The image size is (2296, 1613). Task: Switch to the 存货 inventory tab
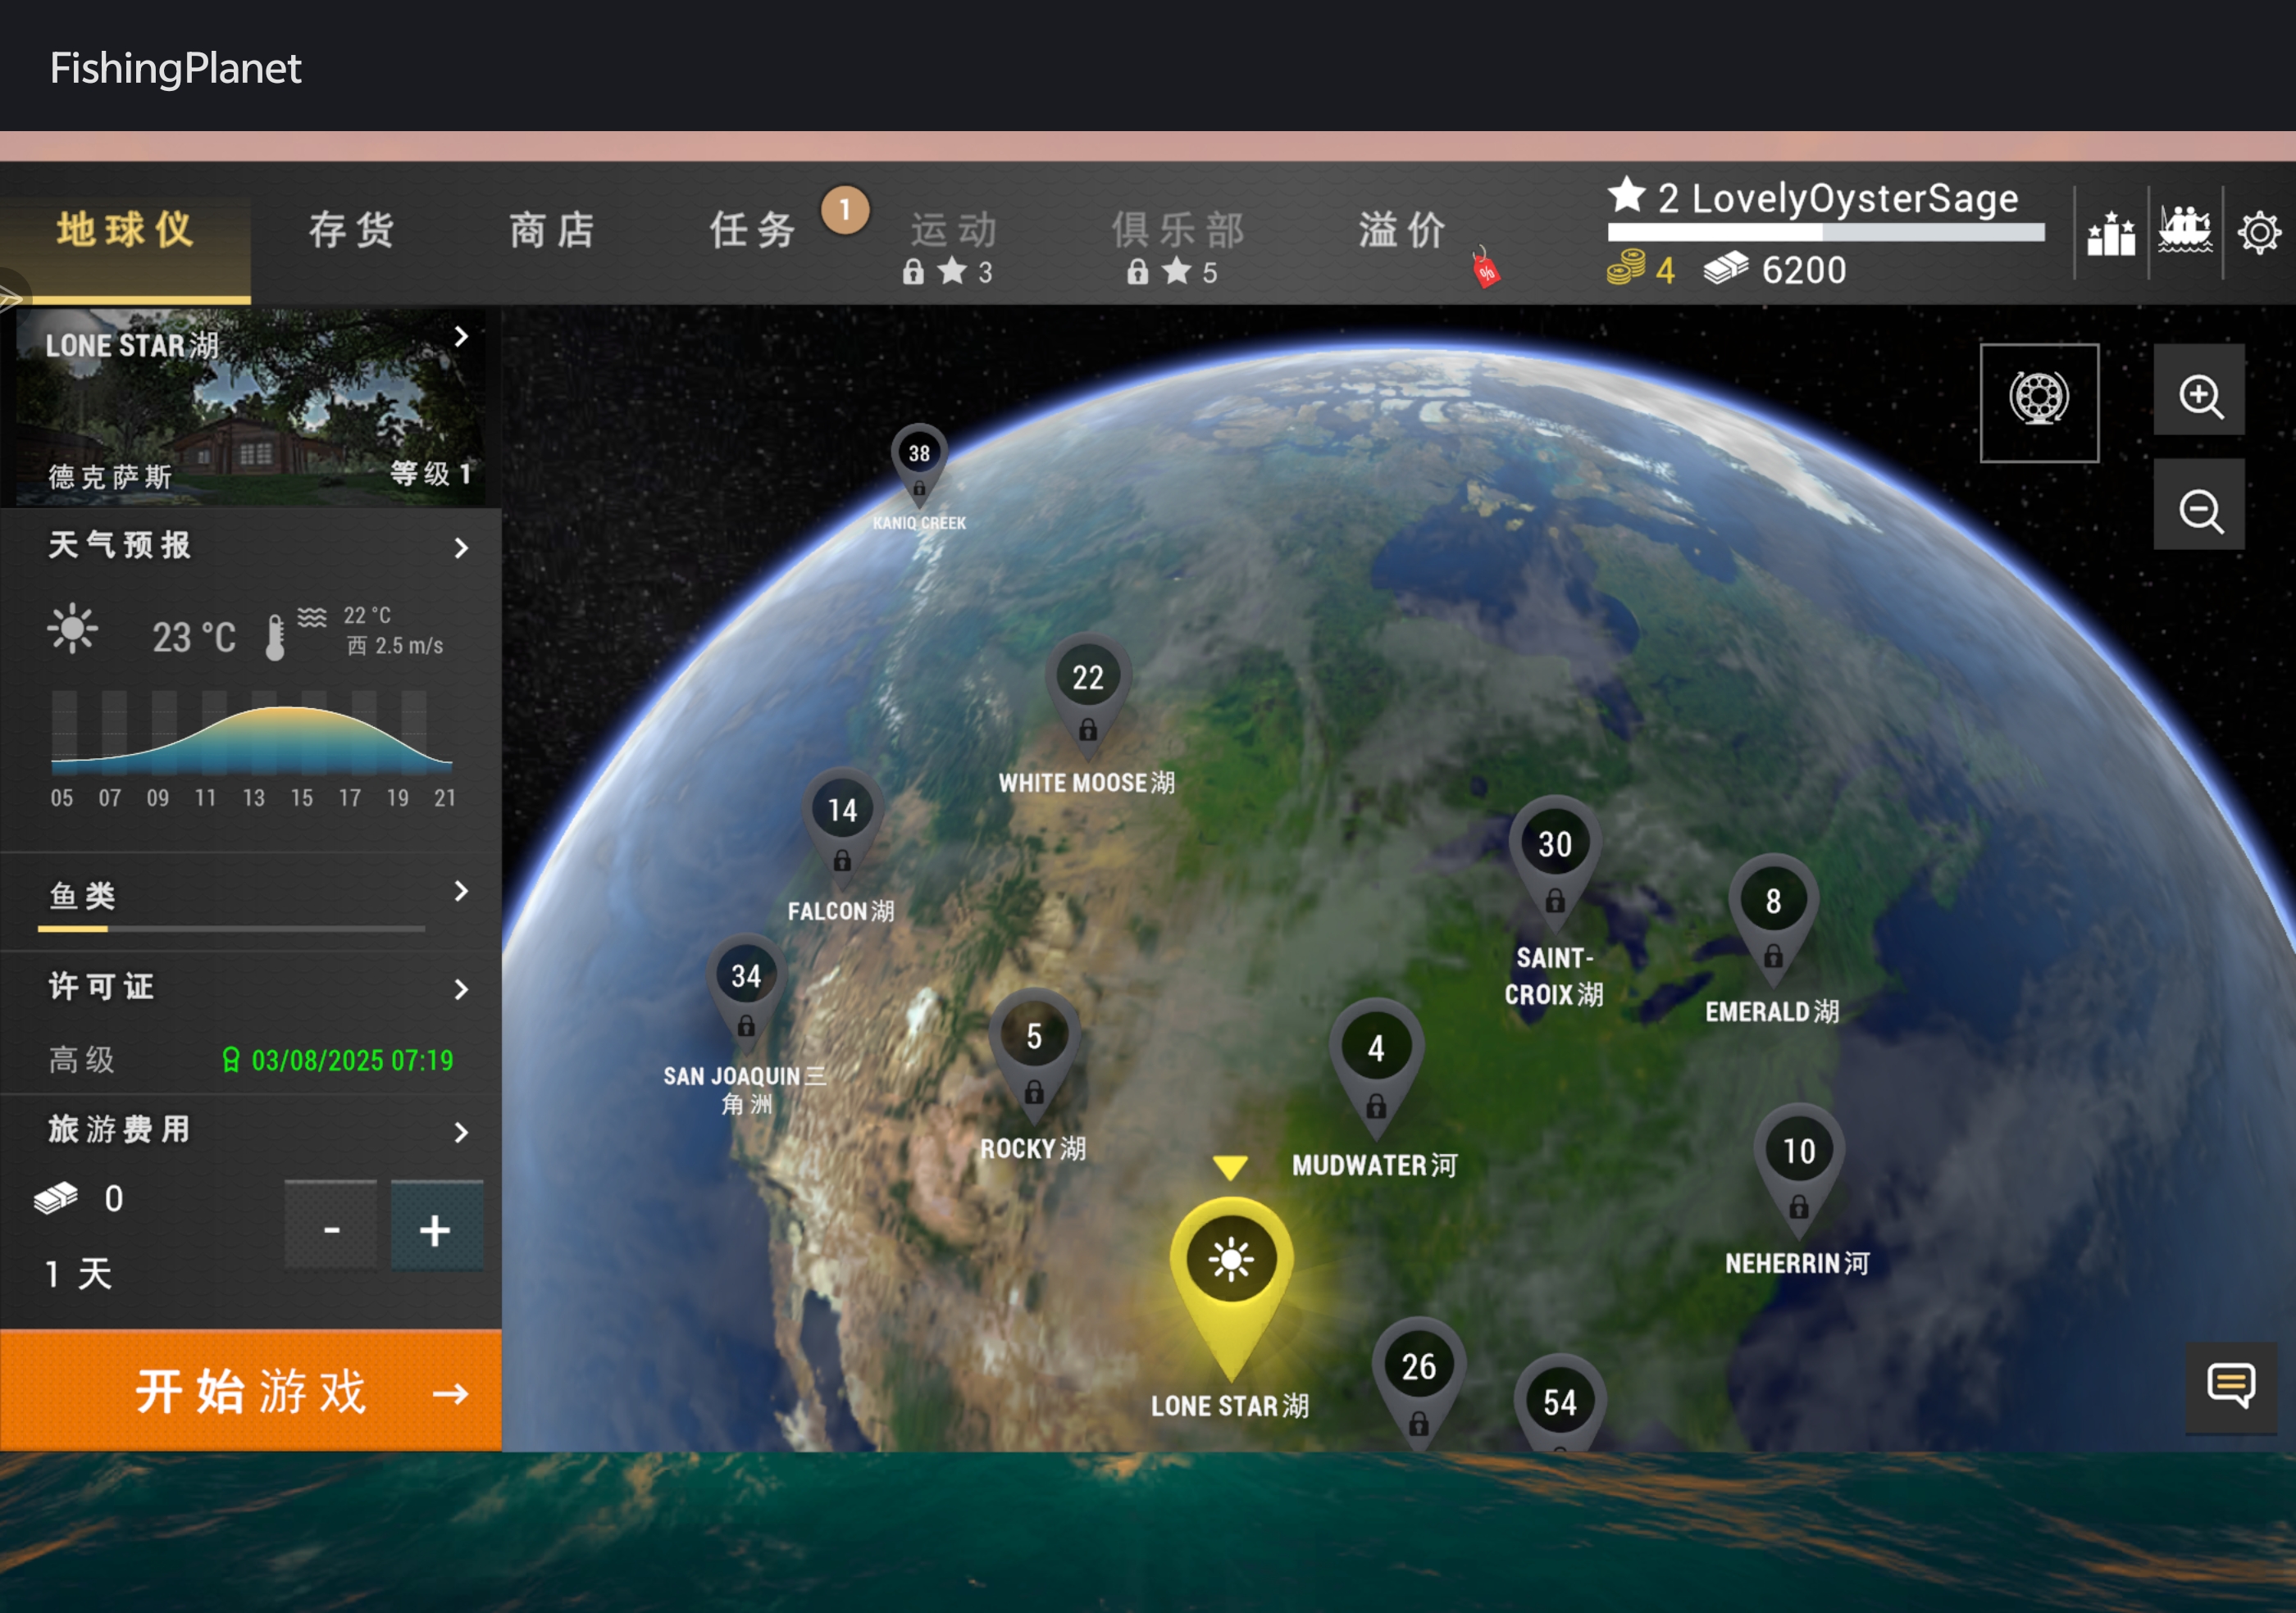(352, 229)
